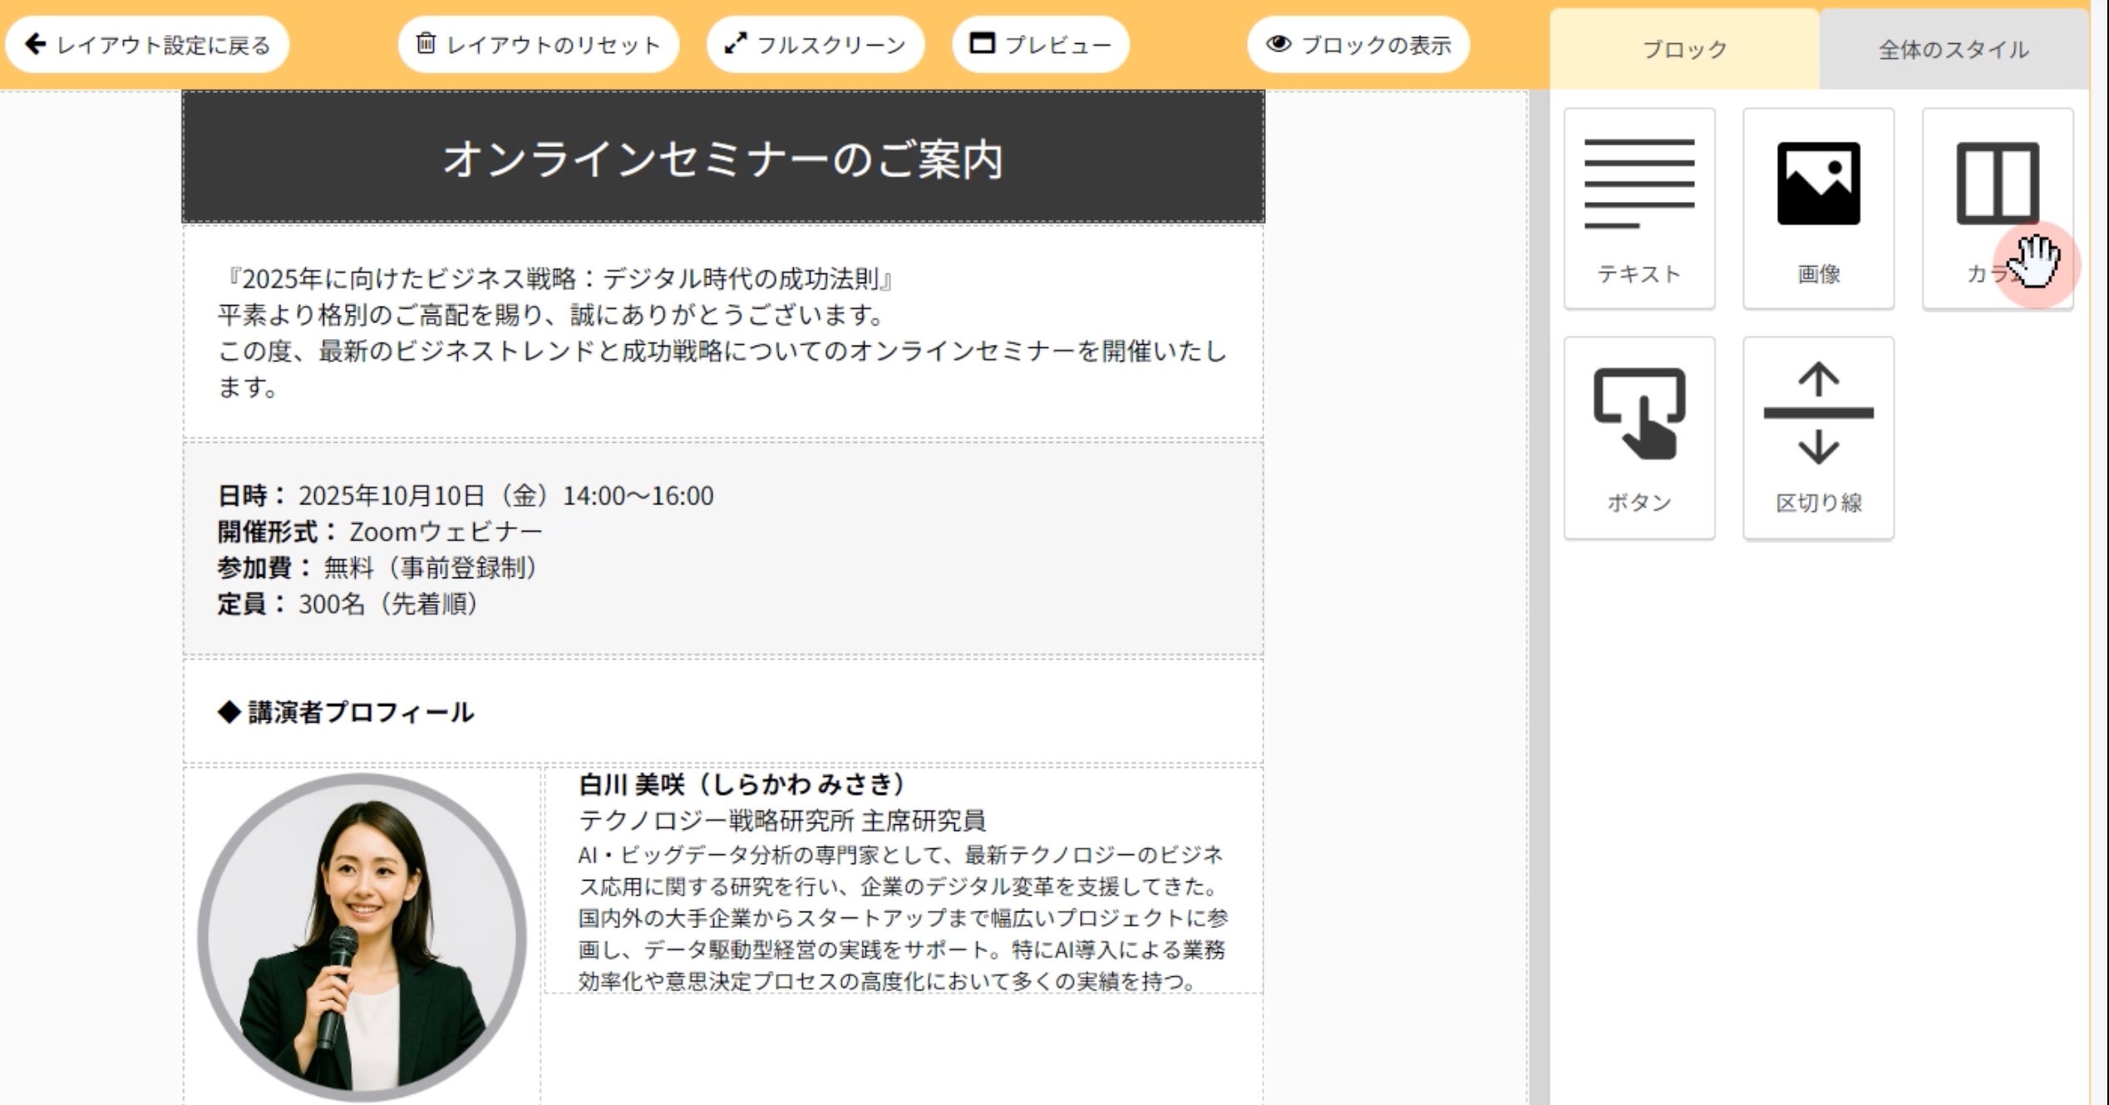The height and width of the screenshot is (1105, 2109).
Task: Click the レイアウトのリセット button text
Action: click(553, 45)
